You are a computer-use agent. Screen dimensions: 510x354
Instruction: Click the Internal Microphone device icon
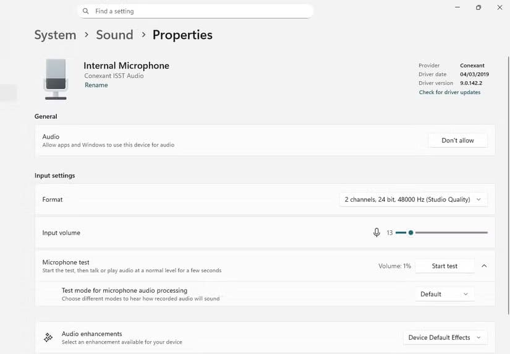click(56, 79)
